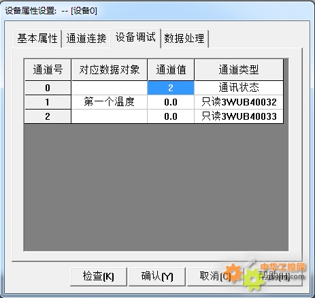315x298 pixels.
Task: Select the 只读3WUB40032 channel type cell
Action: click(x=239, y=102)
